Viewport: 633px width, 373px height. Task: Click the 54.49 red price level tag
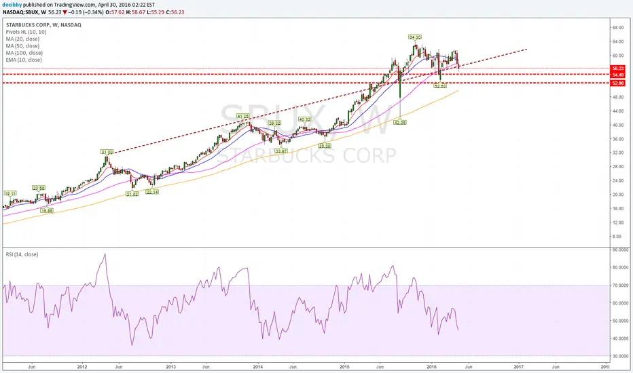point(618,75)
